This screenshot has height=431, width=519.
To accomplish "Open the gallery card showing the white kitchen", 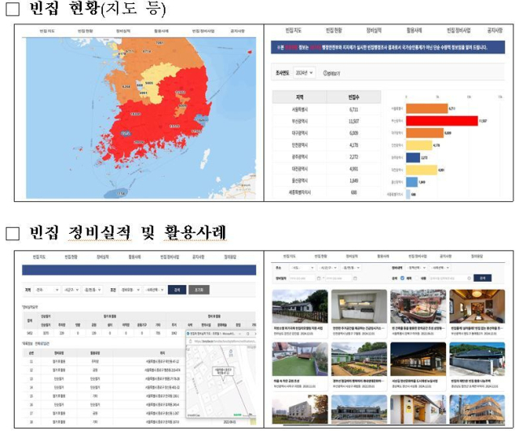I will pyautogui.click(x=358, y=312).
